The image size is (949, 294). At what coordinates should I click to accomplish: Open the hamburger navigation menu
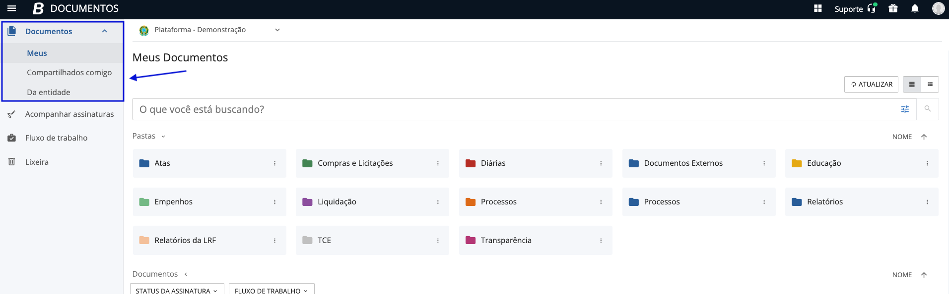click(x=11, y=8)
